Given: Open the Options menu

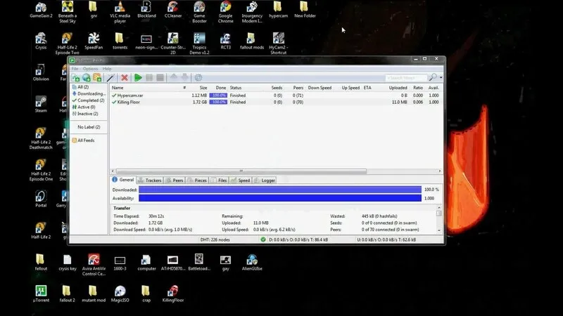Looking at the screenshot, I should [90, 69].
